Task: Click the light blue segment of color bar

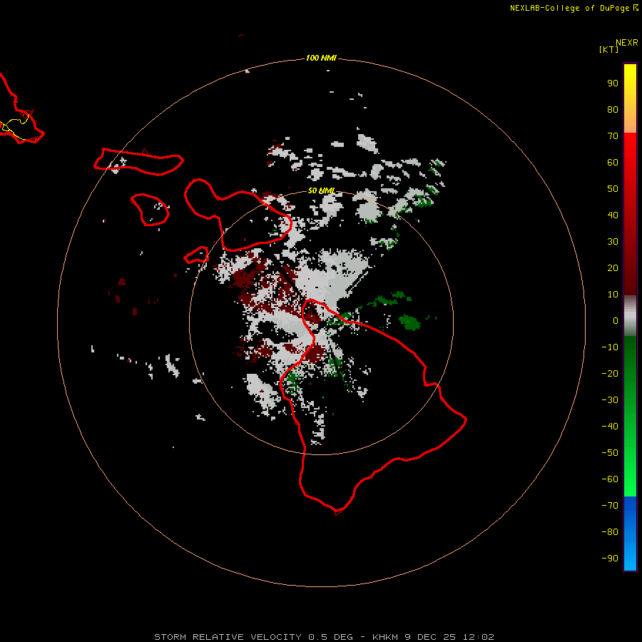Action: pyautogui.click(x=630, y=553)
